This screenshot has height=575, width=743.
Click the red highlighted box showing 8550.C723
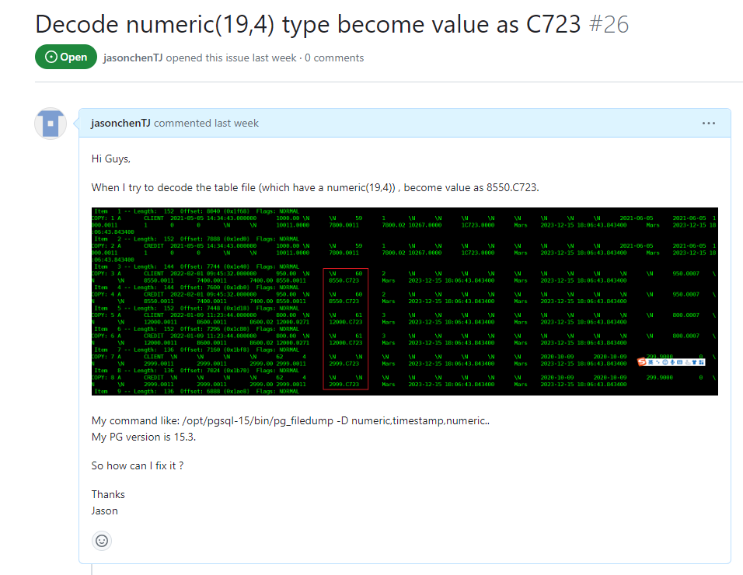coord(345,329)
